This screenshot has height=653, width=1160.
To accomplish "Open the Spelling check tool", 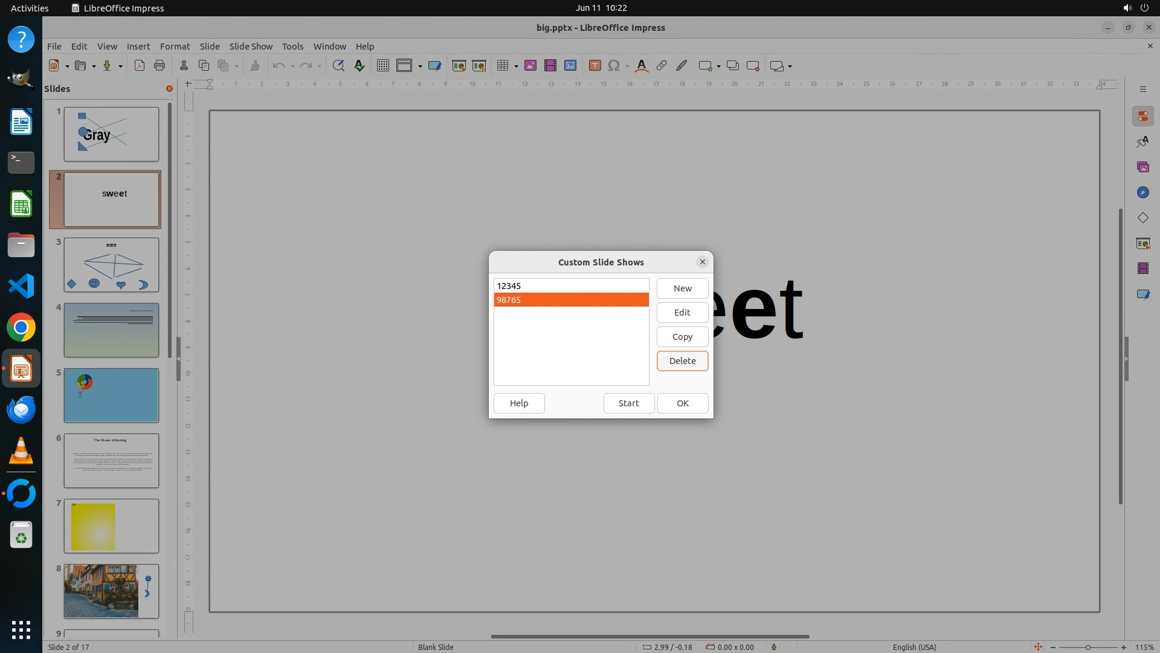I will pos(359,66).
